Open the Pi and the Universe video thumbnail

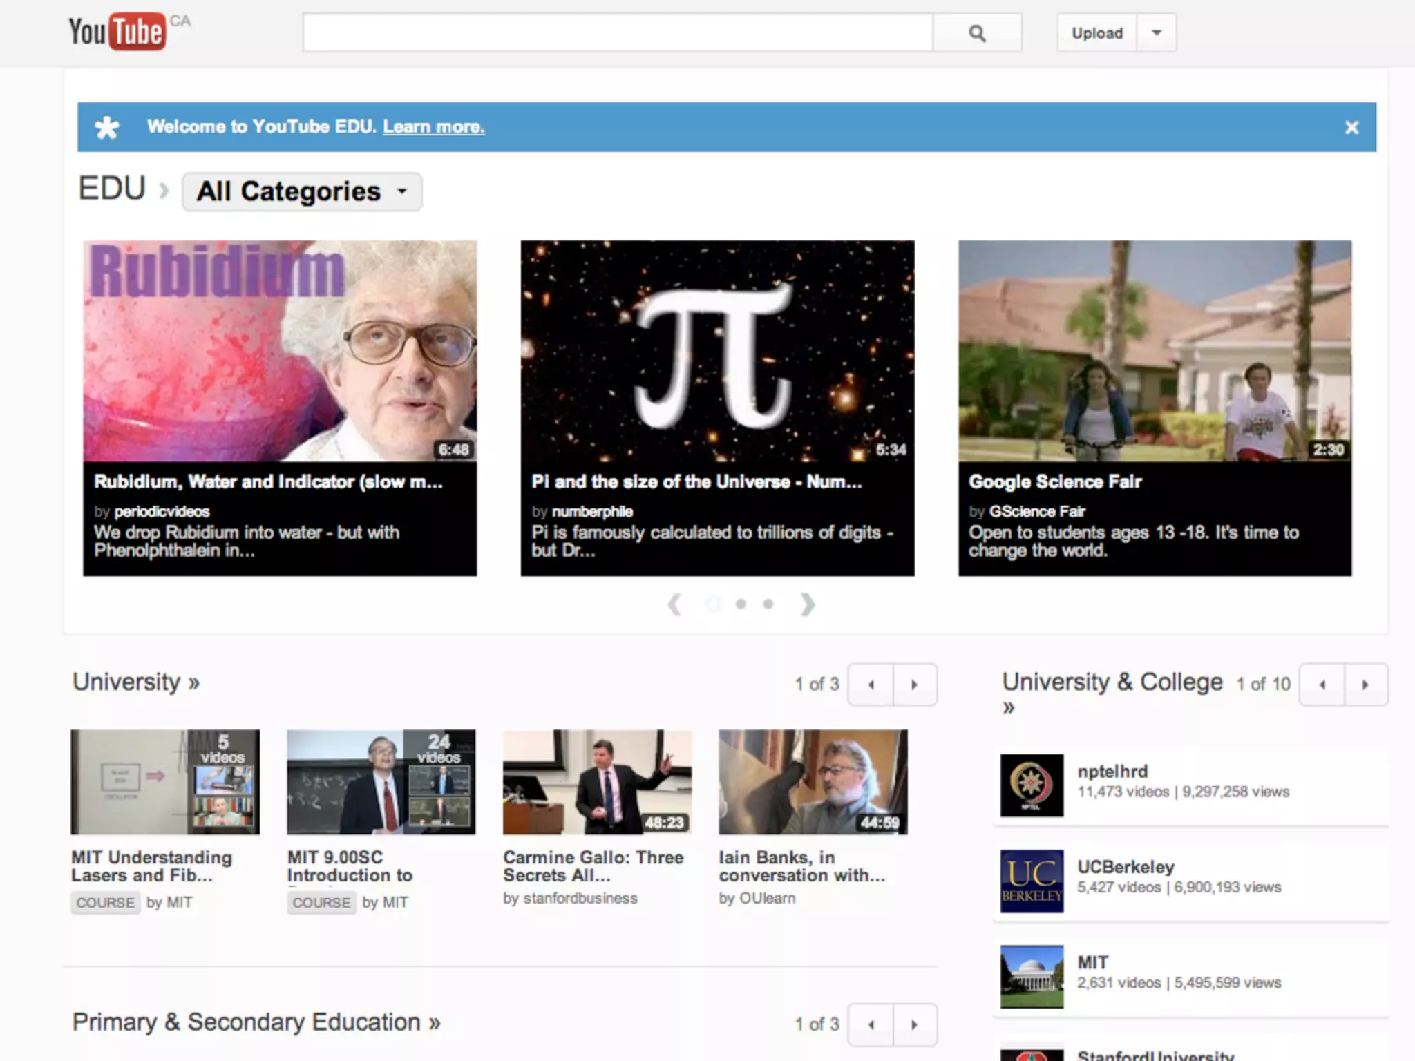coord(717,351)
